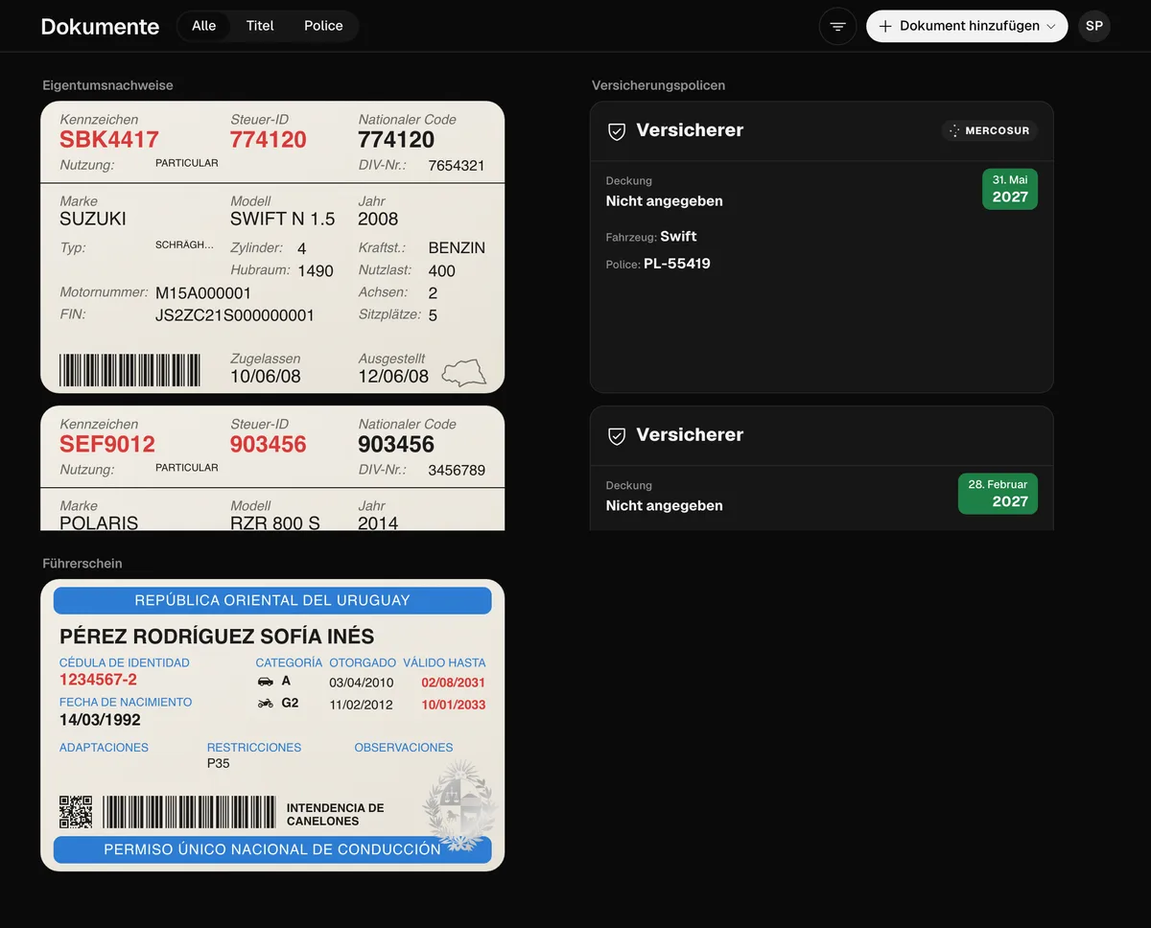Click the barcode on the SBK4417 title card
The image size is (1151, 928).
click(x=130, y=370)
